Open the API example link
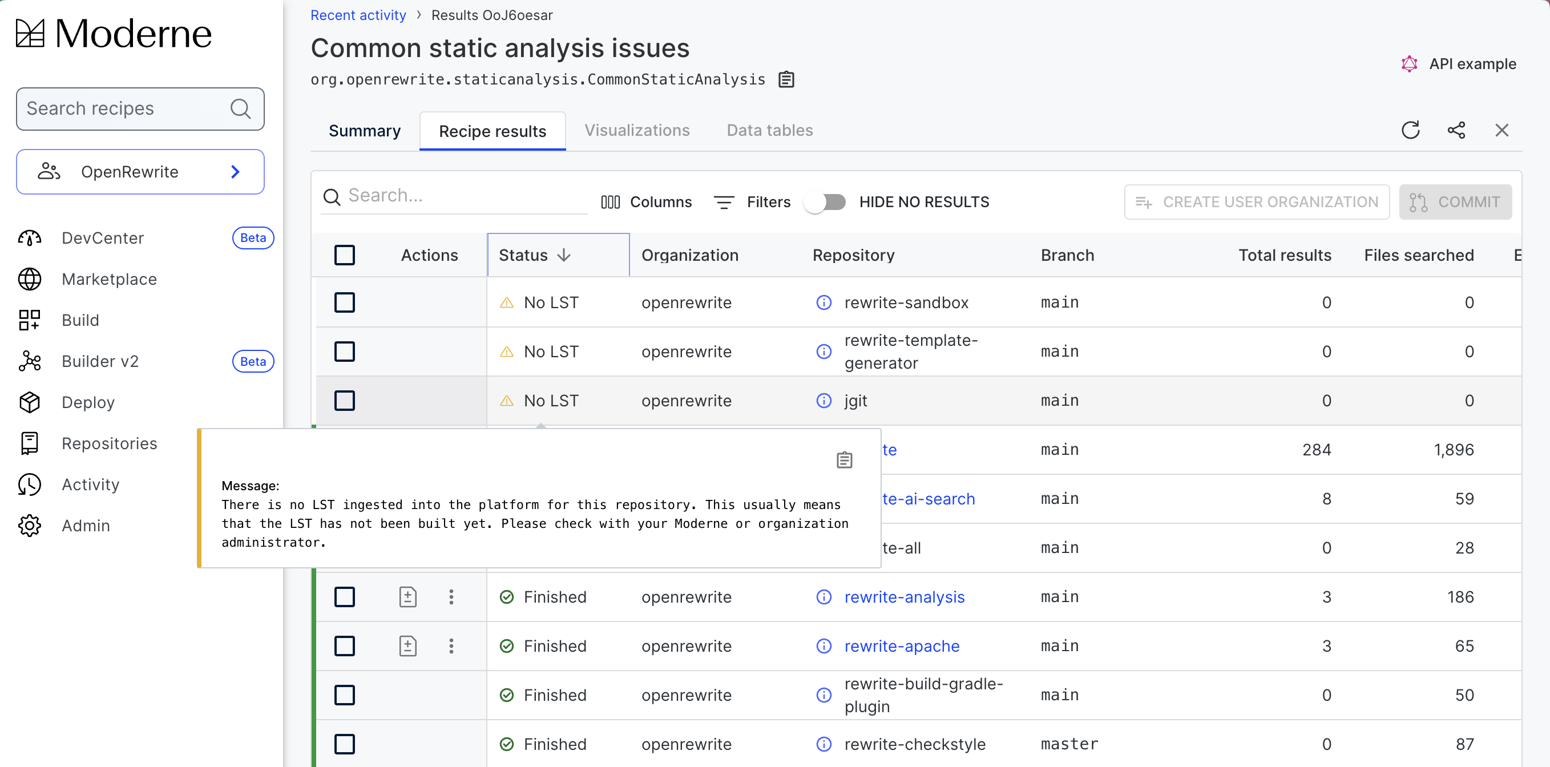The image size is (1550, 767). pyautogui.click(x=1459, y=64)
